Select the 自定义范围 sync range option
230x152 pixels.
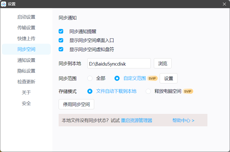tap(117, 78)
